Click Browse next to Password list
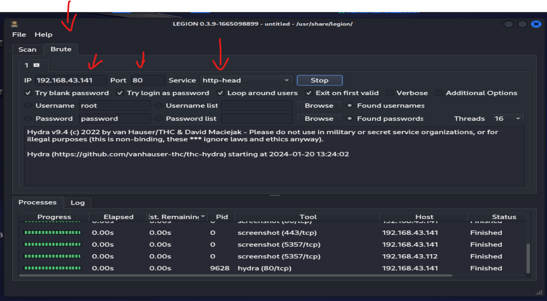The image size is (547, 301). [x=319, y=119]
